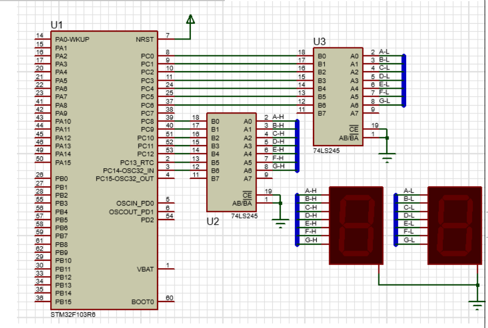The image size is (488, 328).
Task: Click the D-L net label at U3
Action: pyautogui.click(x=385, y=76)
